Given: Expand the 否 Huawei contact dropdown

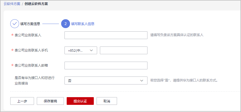Looking at the screenshot, I should click(x=106, y=81).
